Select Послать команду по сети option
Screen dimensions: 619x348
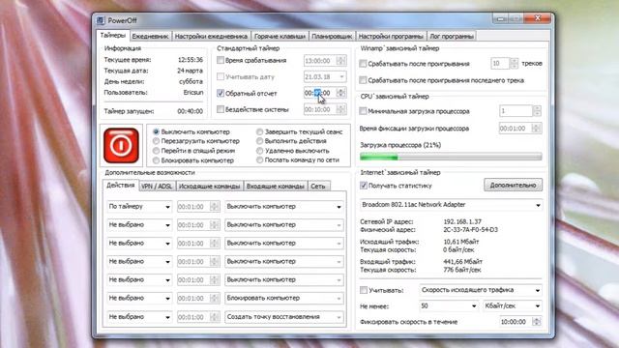point(260,160)
